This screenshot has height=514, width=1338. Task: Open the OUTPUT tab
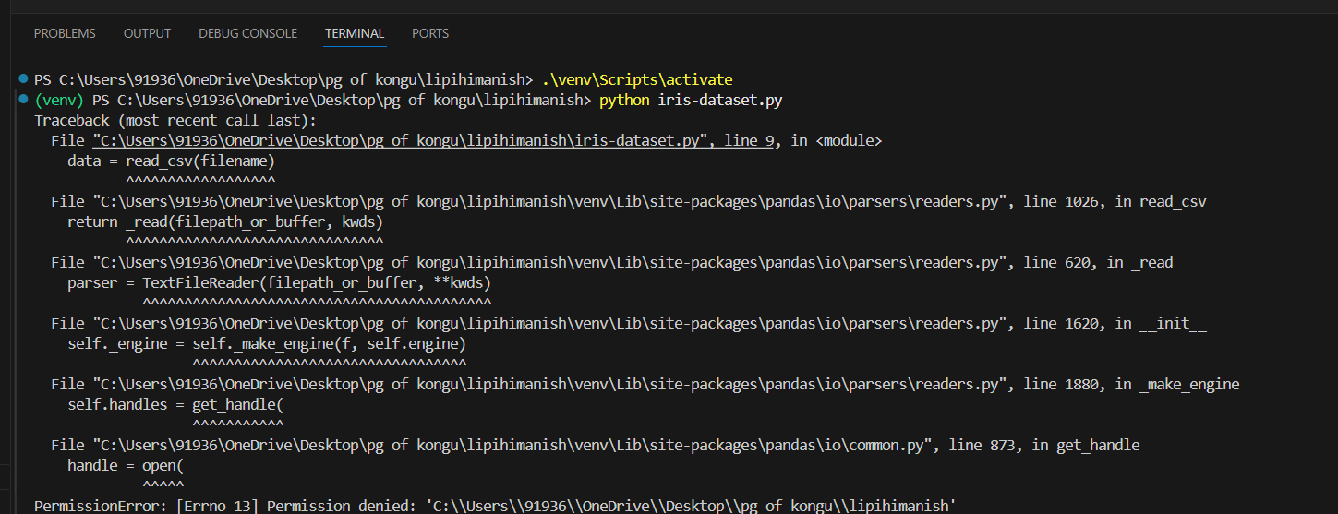[x=147, y=33]
